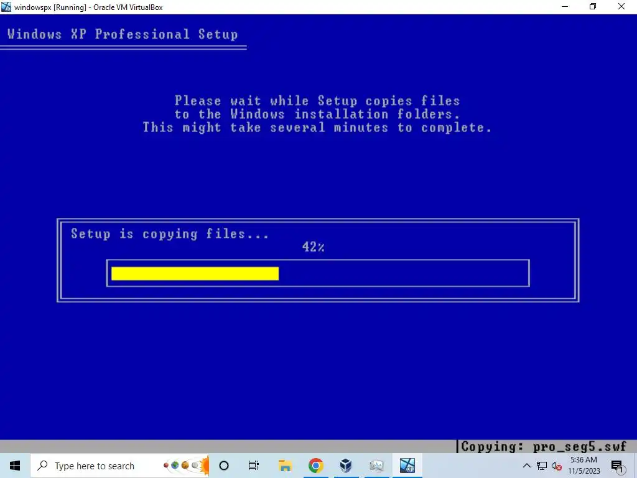Click the VirtualBox window title icon
Viewport: 637px width, 478px height.
coord(6,7)
